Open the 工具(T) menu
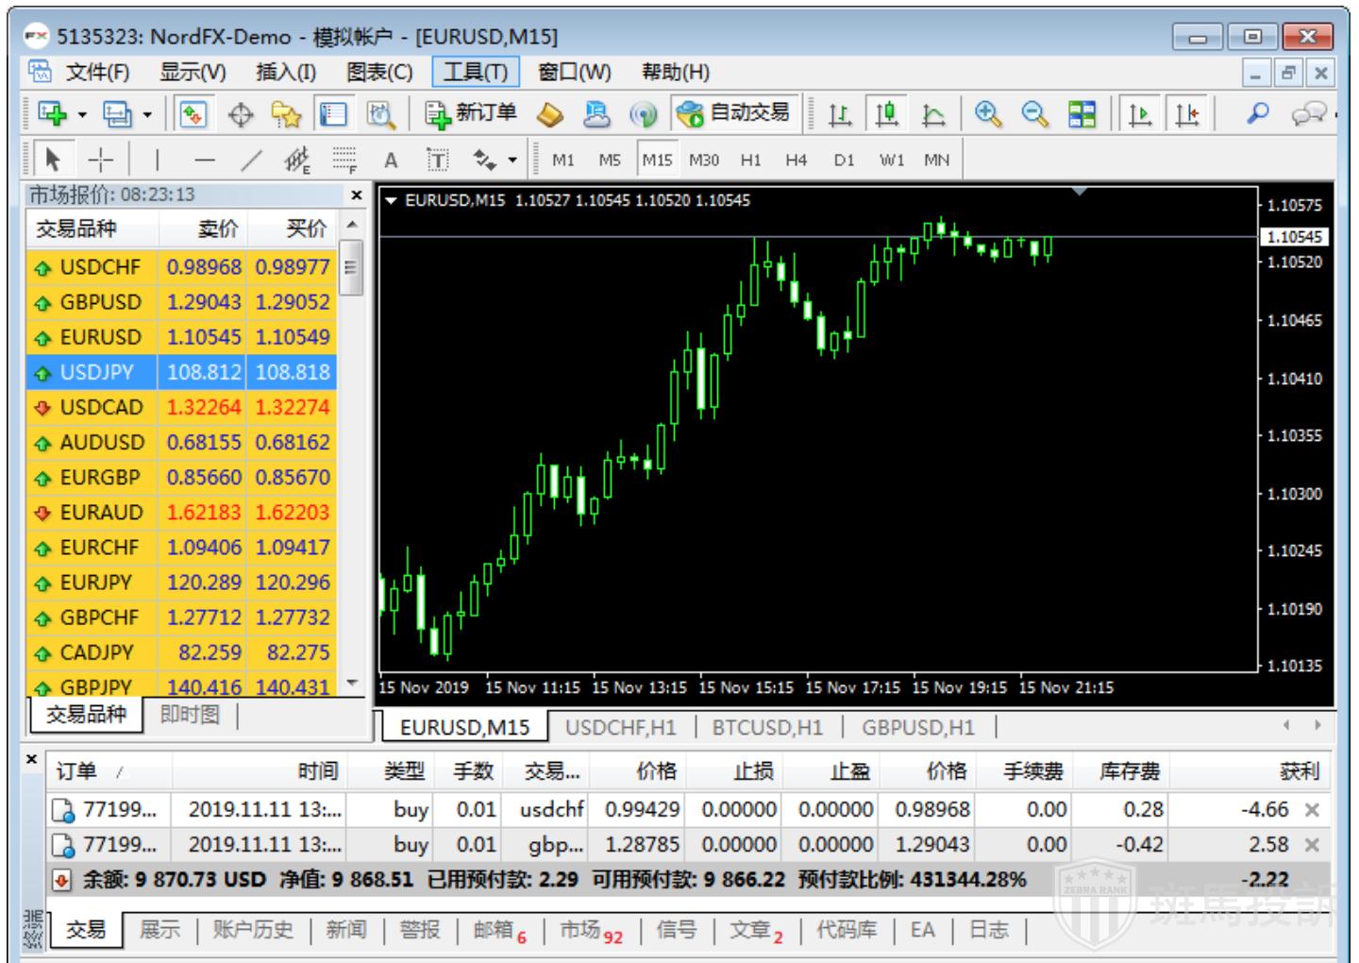The image size is (1359, 963). pyautogui.click(x=476, y=72)
